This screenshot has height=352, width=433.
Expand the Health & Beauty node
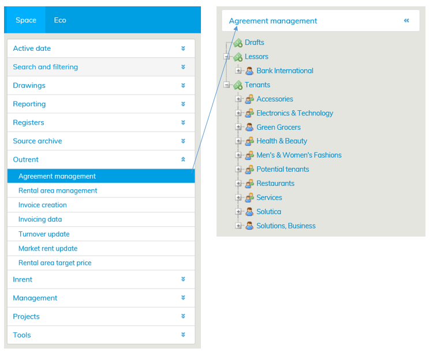click(238, 141)
